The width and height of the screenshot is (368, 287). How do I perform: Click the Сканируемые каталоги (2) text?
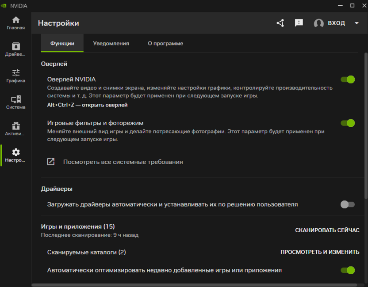point(86,252)
